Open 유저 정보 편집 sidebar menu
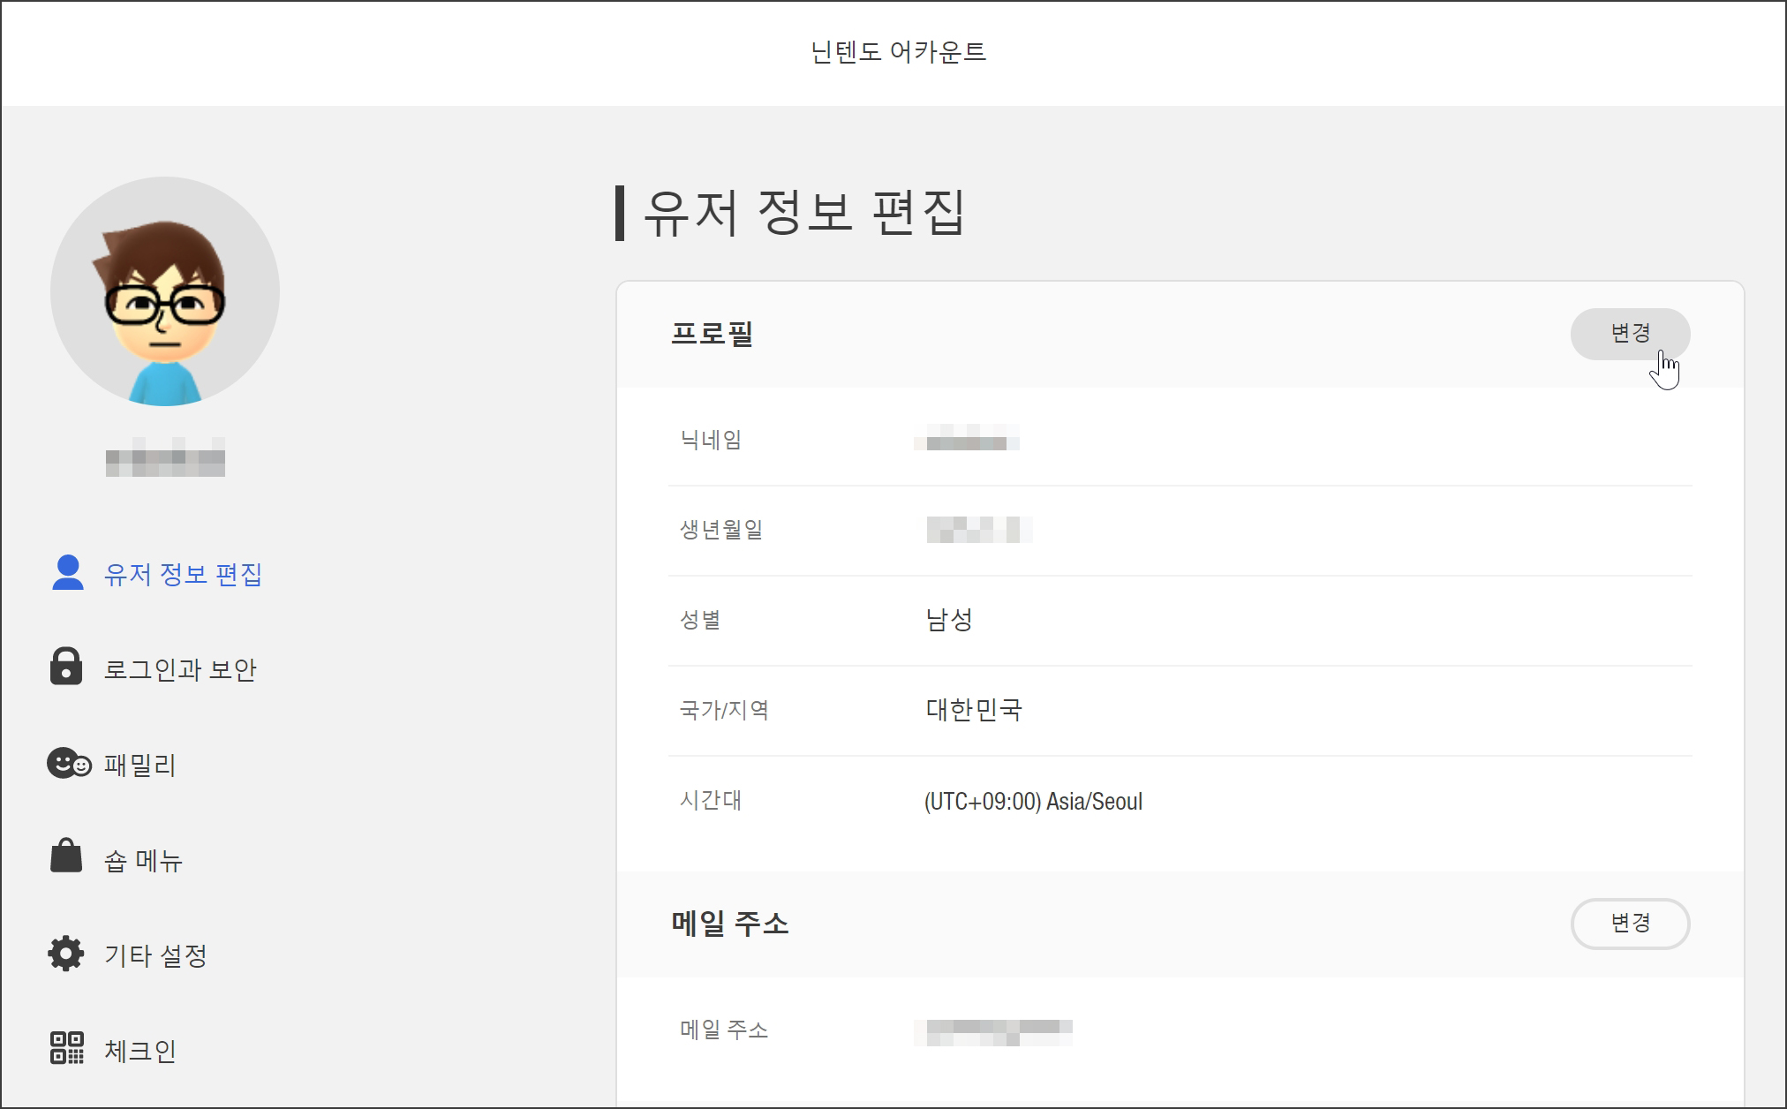 coord(183,575)
